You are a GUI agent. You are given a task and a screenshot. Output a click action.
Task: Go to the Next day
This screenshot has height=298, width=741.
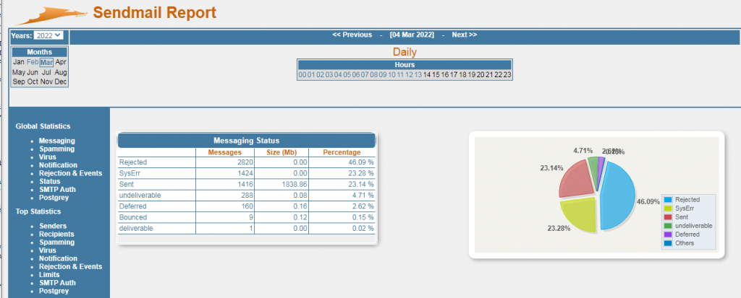point(464,35)
